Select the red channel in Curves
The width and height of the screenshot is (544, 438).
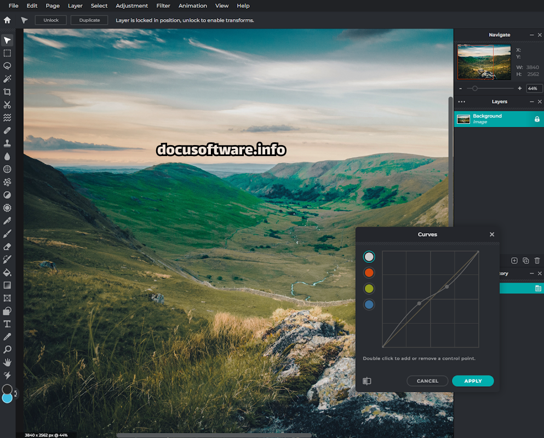(x=369, y=273)
